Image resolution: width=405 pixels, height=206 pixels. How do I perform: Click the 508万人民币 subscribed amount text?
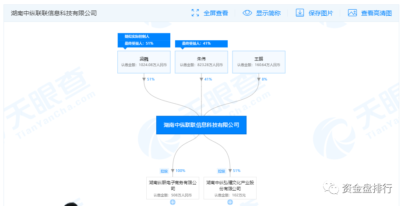[x=181, y=195]
